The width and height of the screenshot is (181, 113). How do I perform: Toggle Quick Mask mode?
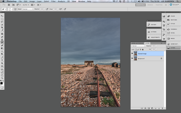pos(2,87)
